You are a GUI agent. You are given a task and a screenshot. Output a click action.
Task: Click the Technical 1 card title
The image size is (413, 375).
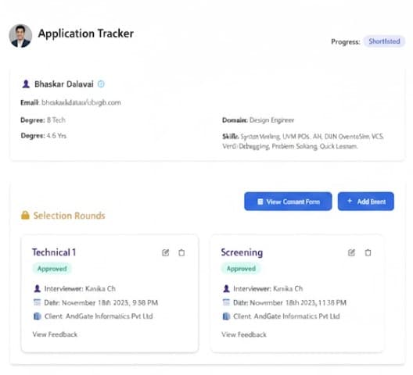pos(54,252)
